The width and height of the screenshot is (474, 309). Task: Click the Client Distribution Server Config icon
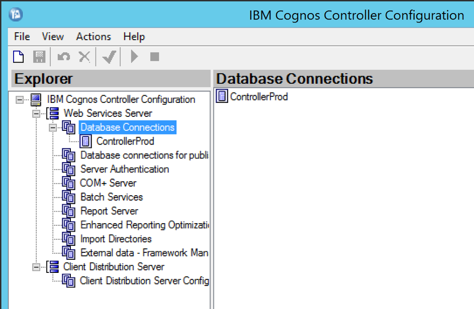(69, 281)
